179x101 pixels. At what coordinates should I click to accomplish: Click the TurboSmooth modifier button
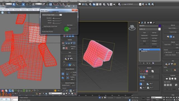[154, 36]
